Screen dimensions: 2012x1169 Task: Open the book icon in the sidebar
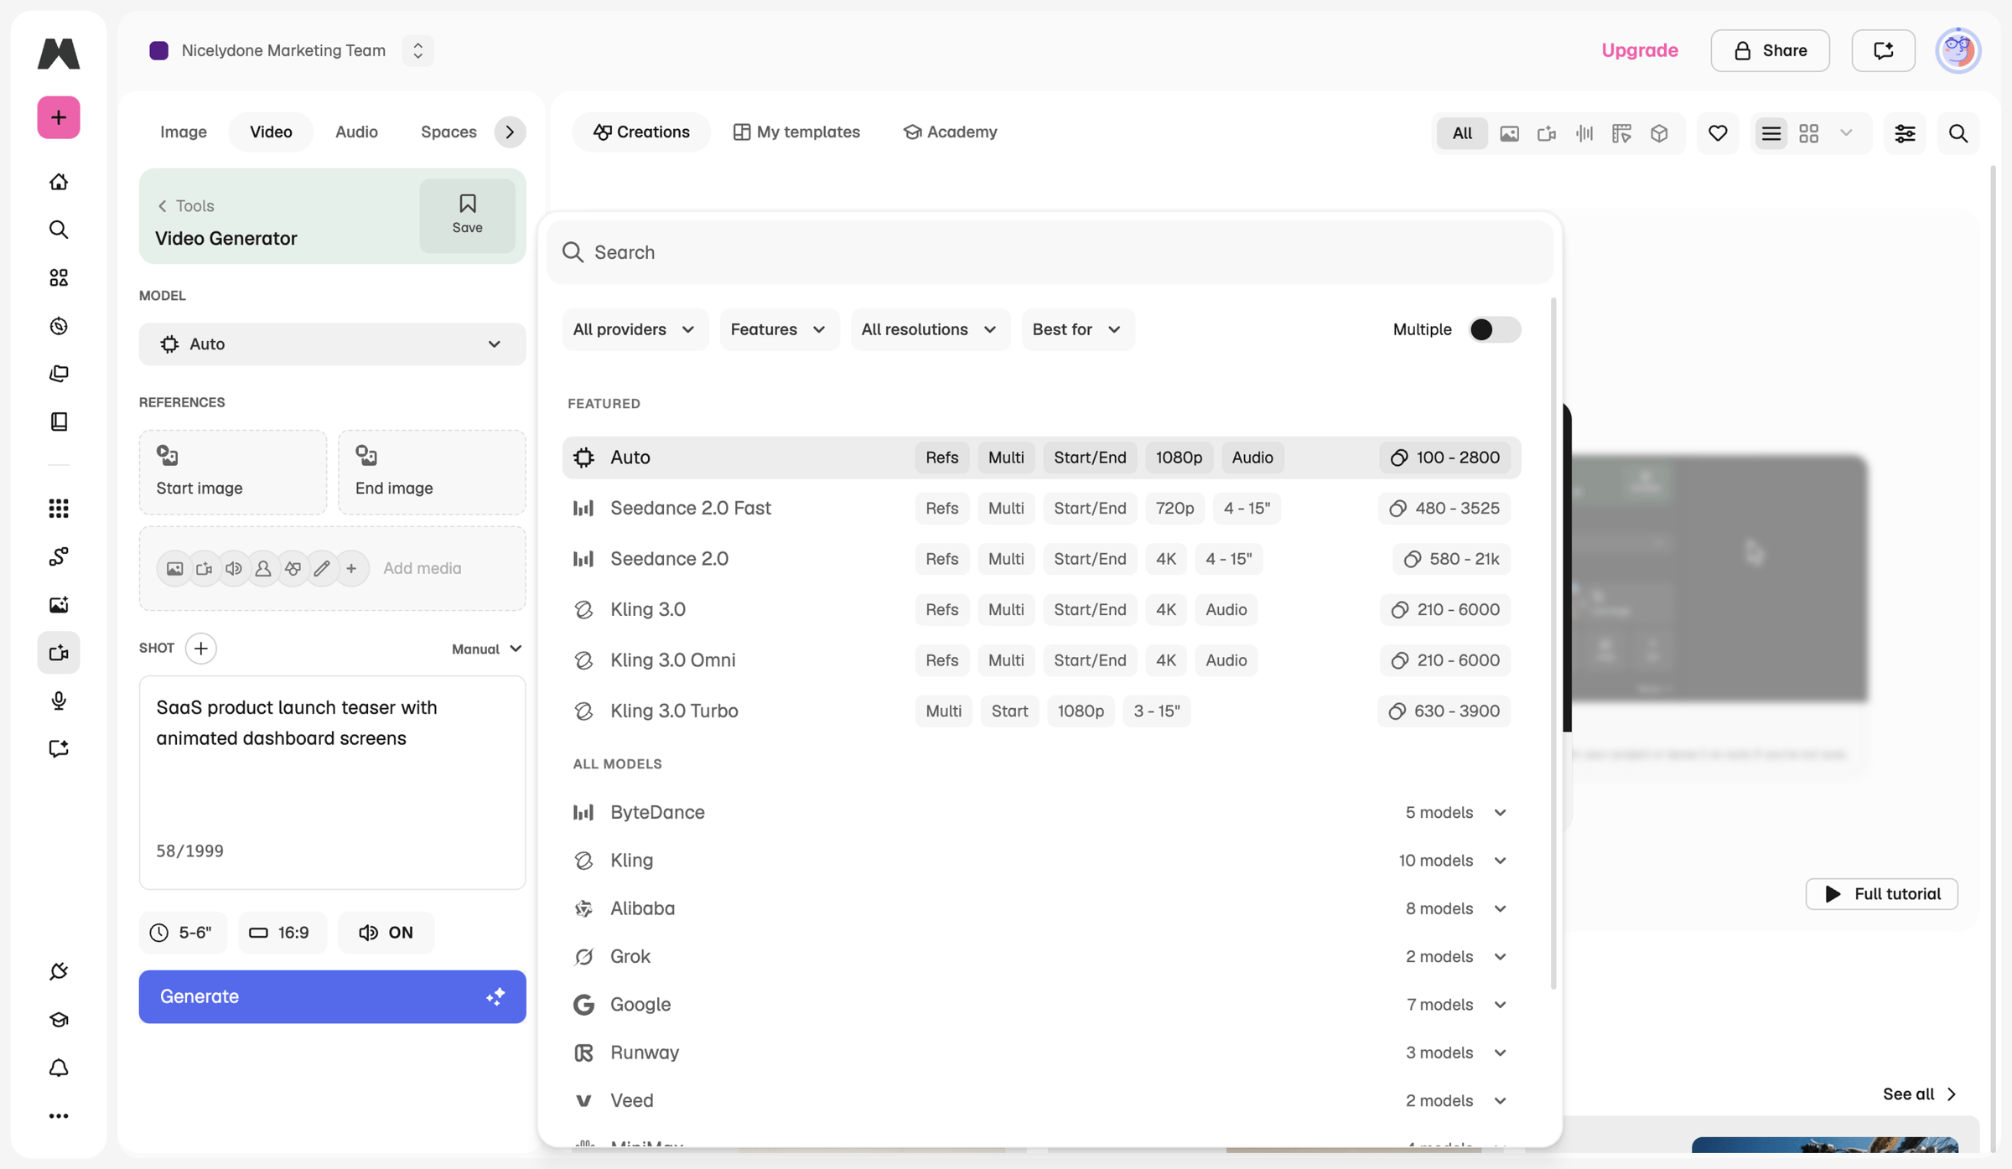click(x=59, y=422)
